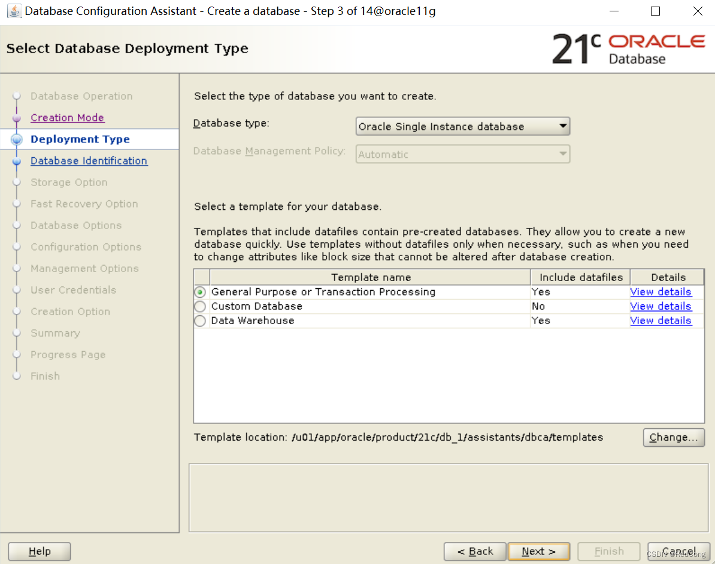Screen dimensions: 715x564
Task: Go to Creation Mode step
Action: pyautogui.click(x=68, y=118)
